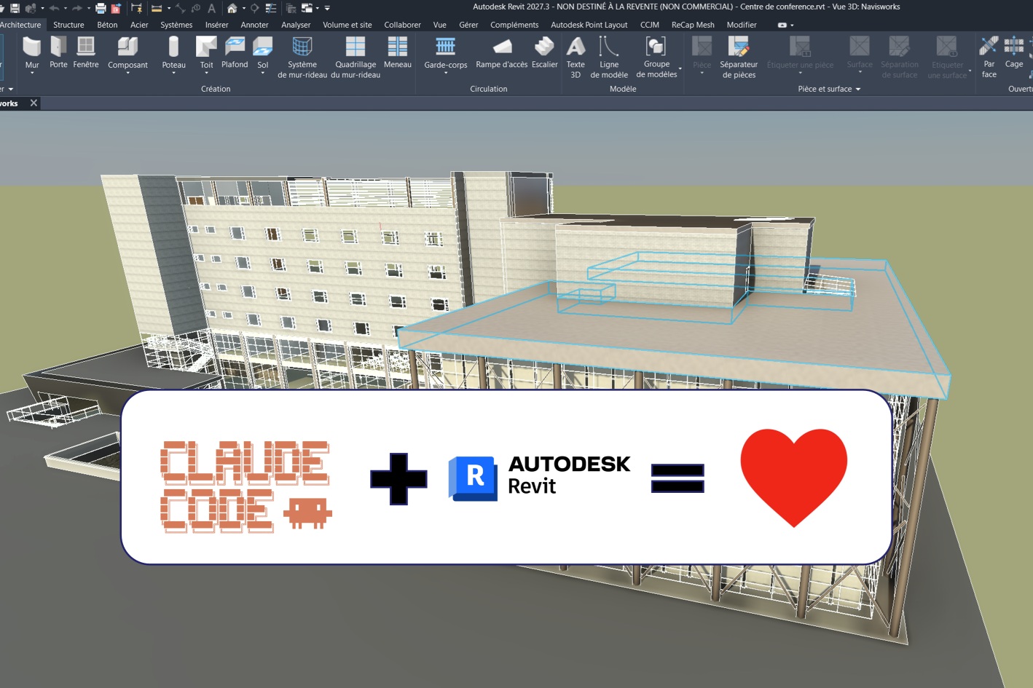Draw a Ligne de modèle
Image resolution: width=1033 pixels, height=688 pixels.
(x=609, y=58)
